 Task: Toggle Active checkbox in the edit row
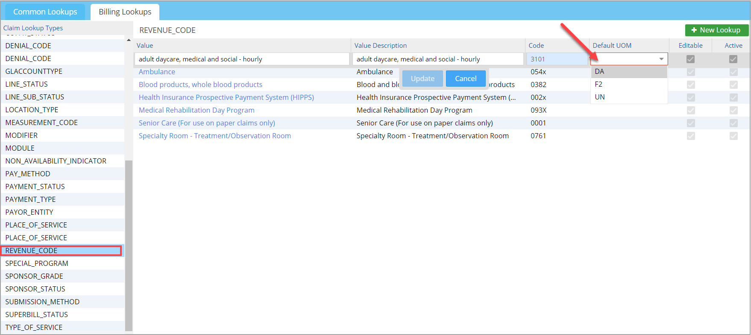click(733, 59)
